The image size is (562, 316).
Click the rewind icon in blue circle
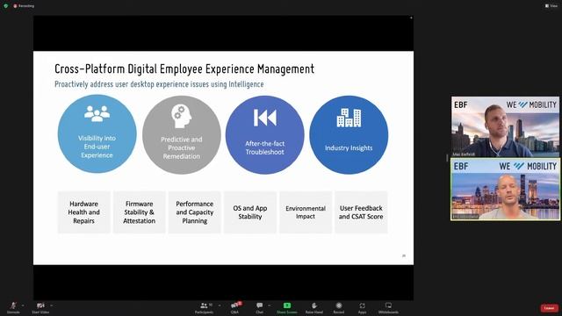(x=265, y=118)
